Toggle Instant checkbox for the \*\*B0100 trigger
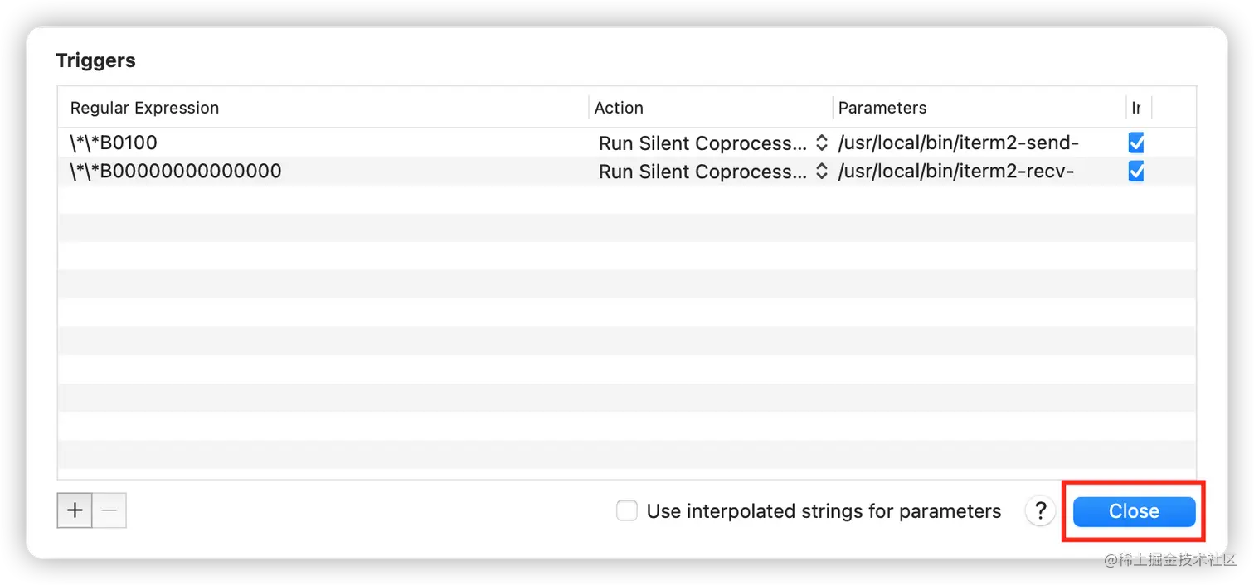Screen dimensions: 1254x585 click(x=1136, y=143)
